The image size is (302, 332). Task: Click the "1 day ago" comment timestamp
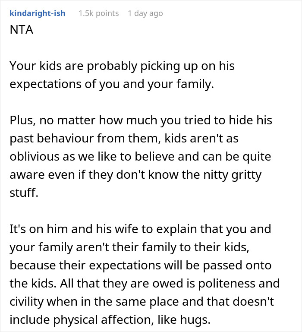click(x=145, y=13)
